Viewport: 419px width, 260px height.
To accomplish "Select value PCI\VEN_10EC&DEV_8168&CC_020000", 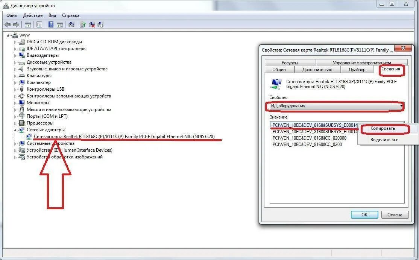I will [x=310, y=138].
